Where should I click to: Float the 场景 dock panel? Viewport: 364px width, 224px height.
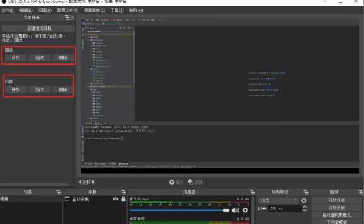(x=59, y=192)
